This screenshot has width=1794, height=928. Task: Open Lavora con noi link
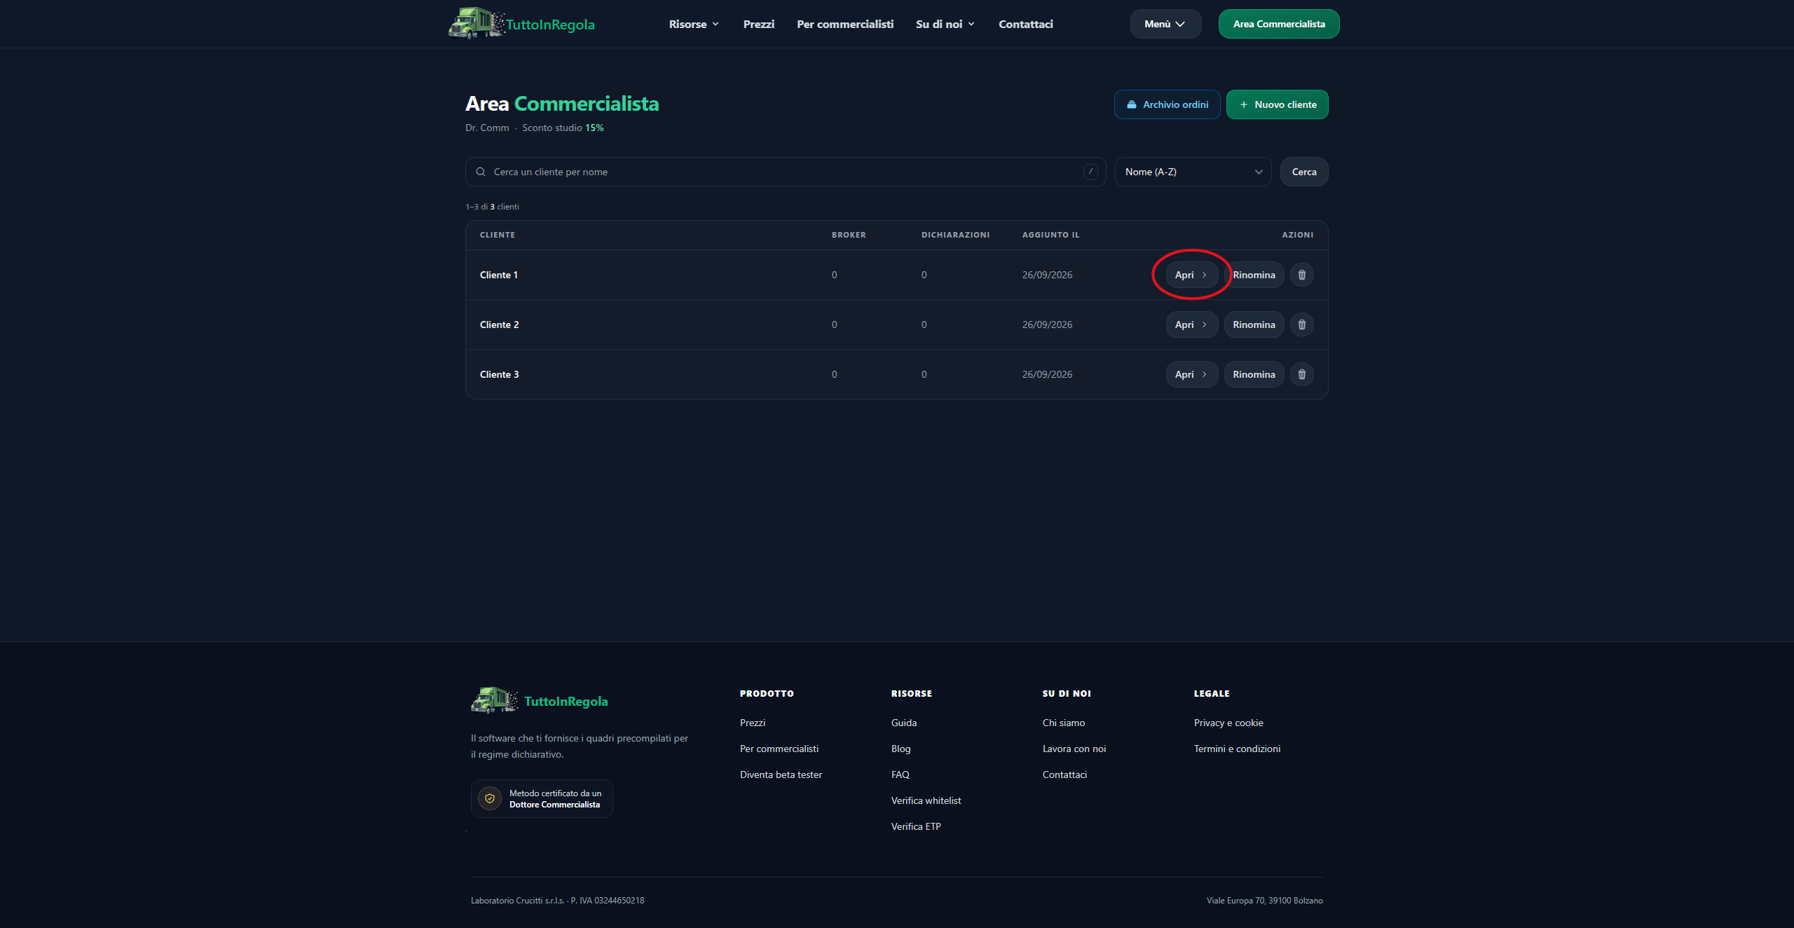(1074, 749)
